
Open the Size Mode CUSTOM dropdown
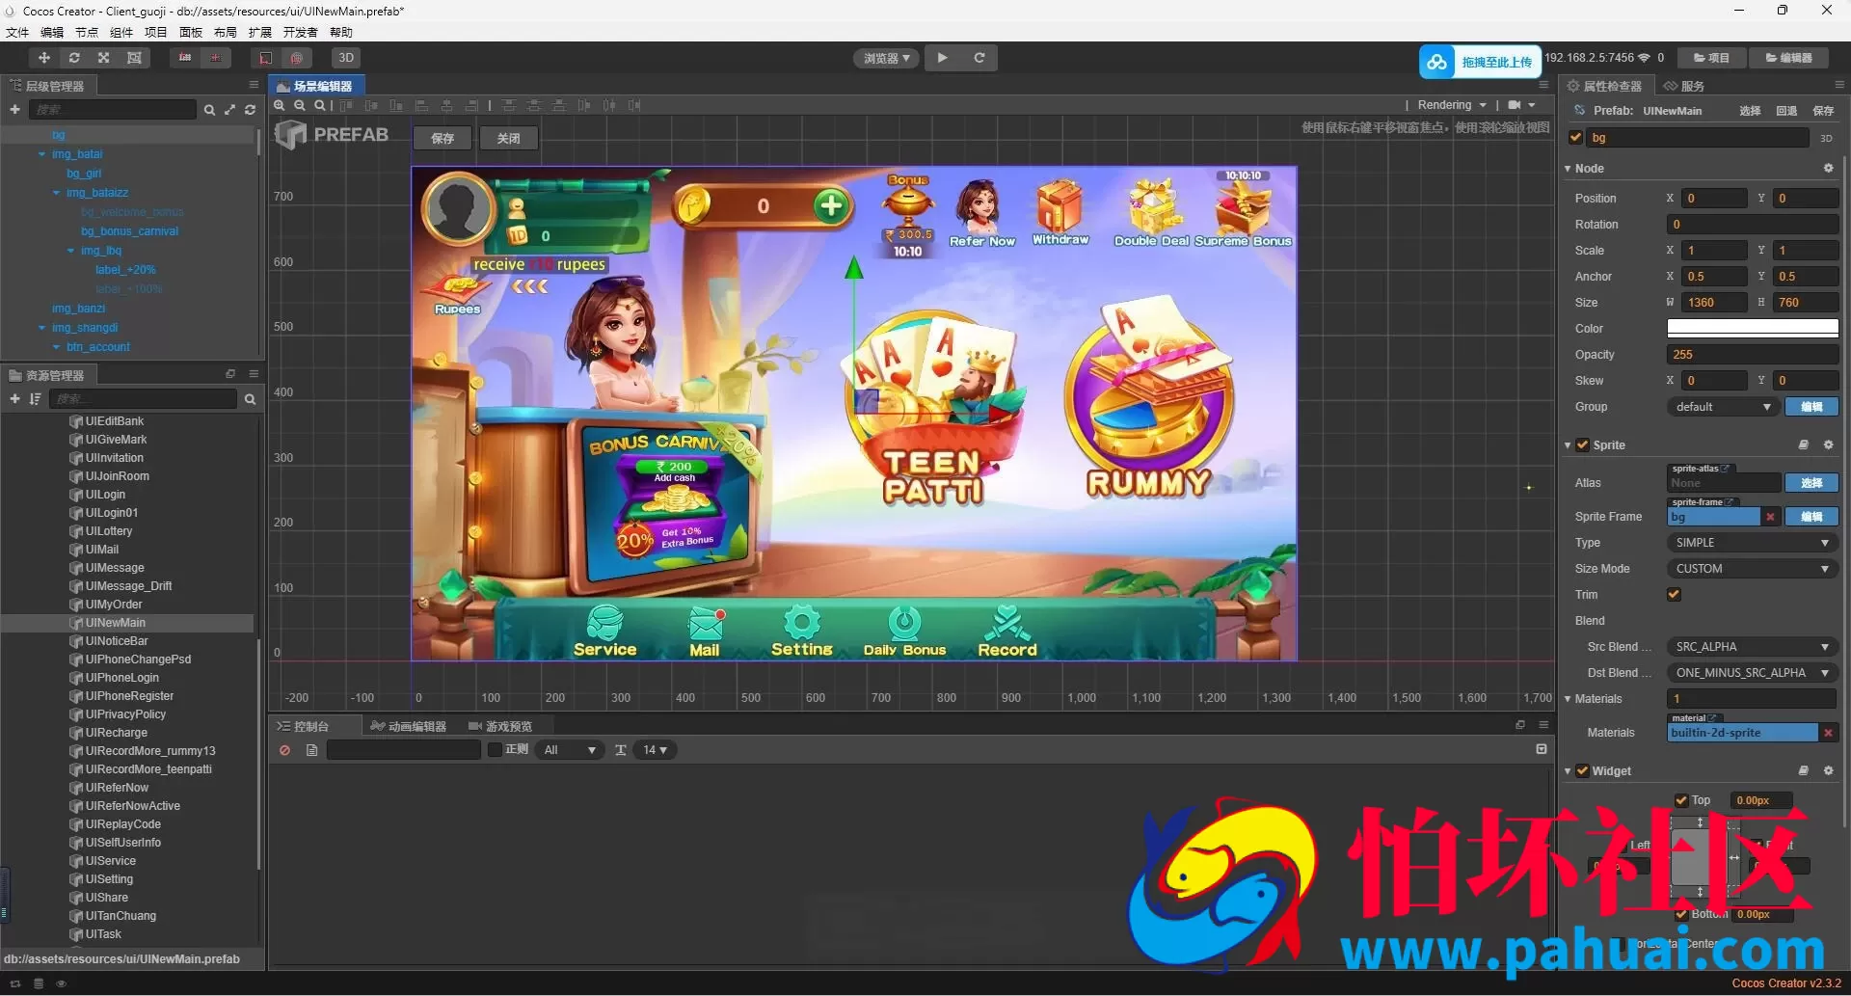pyautogui.click(x=1752, y=569)
